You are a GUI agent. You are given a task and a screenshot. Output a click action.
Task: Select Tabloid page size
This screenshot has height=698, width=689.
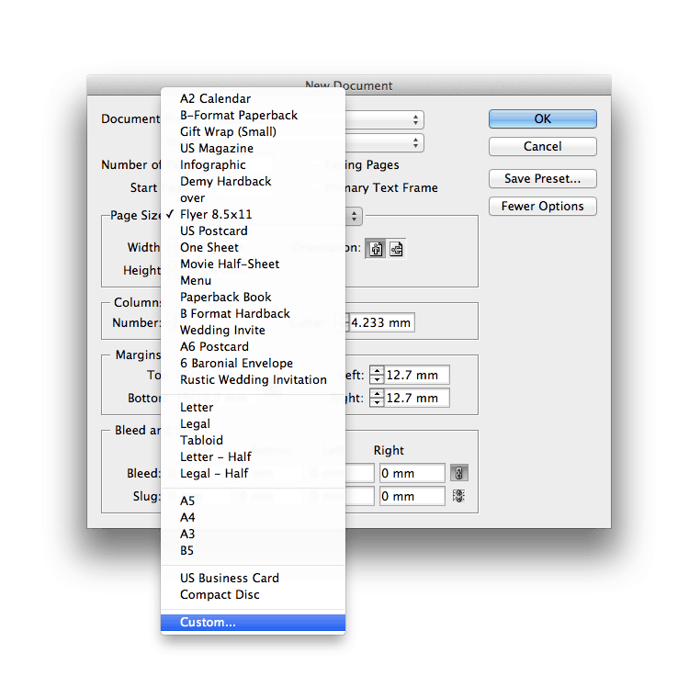click(253, 440)
